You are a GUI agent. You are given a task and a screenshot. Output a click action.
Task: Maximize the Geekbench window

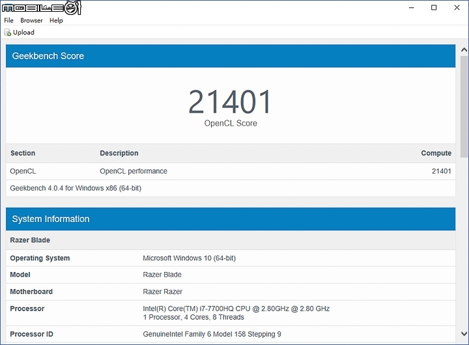pos(434,7)
